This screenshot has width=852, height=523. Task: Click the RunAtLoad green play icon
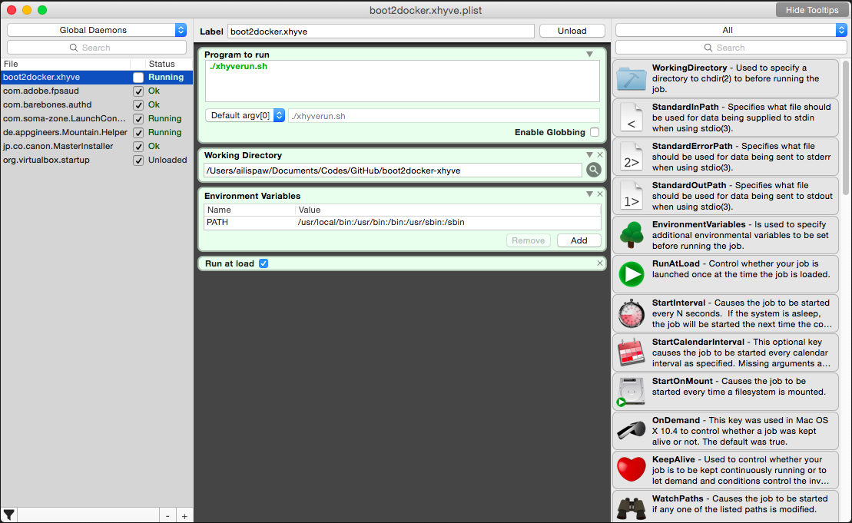(x=632, y=274)
